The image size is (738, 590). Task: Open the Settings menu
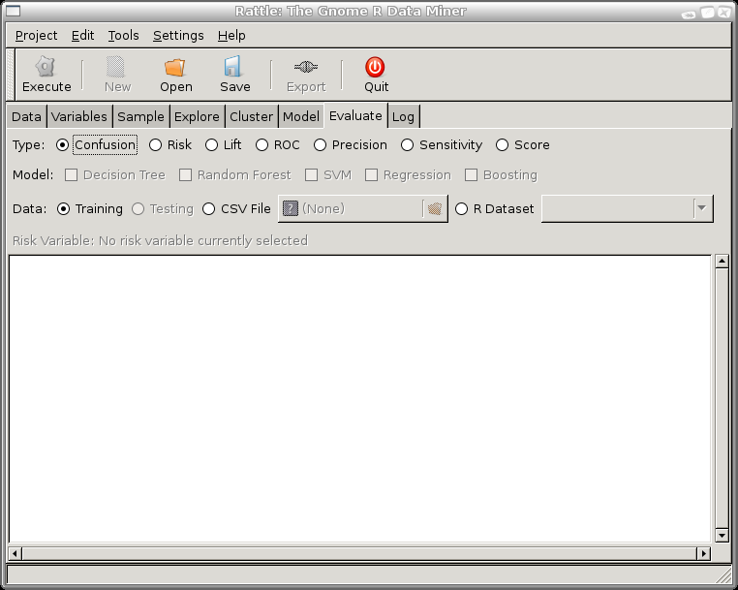tap(178, 35)
